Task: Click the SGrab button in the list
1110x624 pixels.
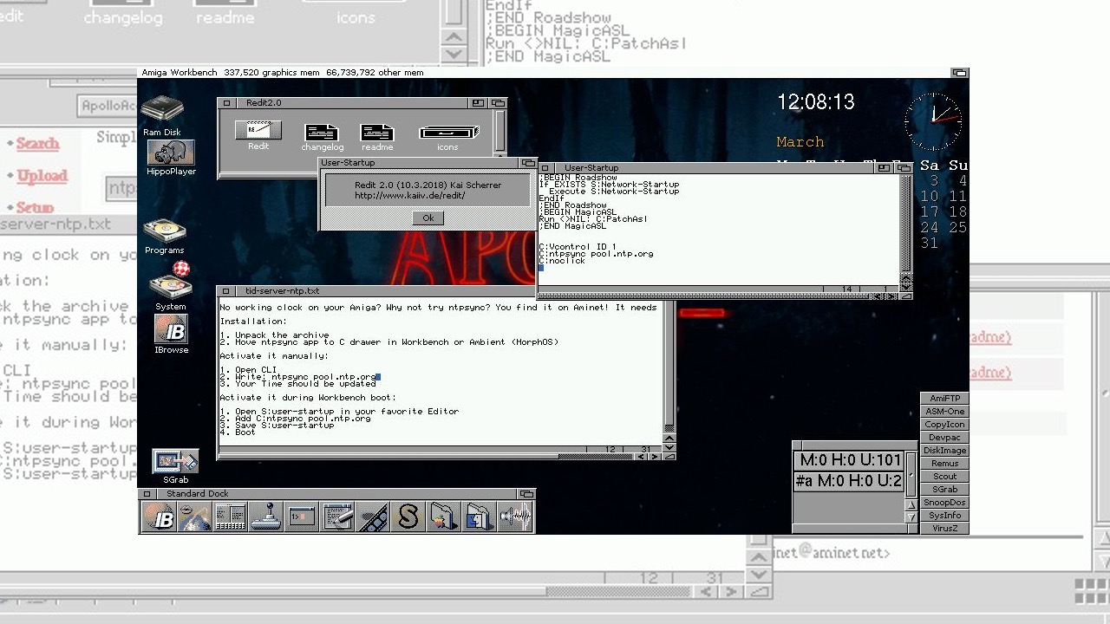Action: click(944, 490)
